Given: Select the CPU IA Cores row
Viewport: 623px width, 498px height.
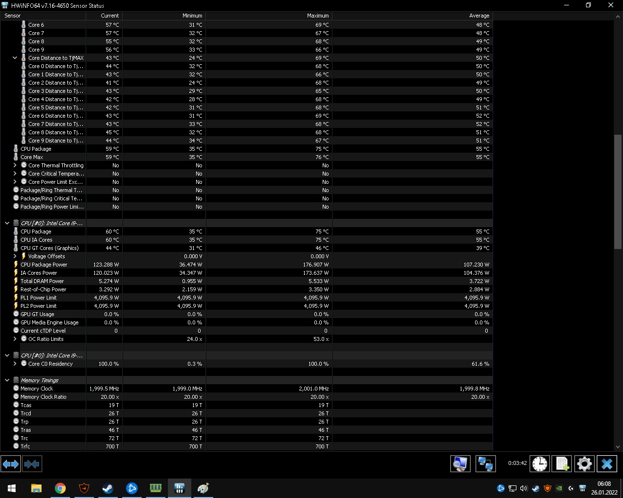Looking at the screenshot, I should 246,240.
